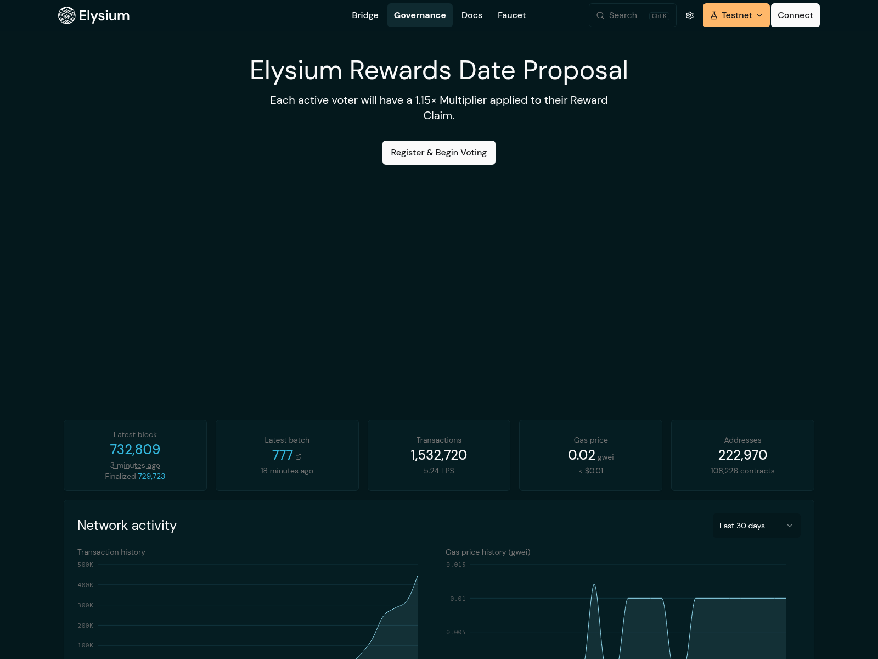878x659 pixels.
Task: Click the Elysium logo icon
Action: click(x=66, y=15)
